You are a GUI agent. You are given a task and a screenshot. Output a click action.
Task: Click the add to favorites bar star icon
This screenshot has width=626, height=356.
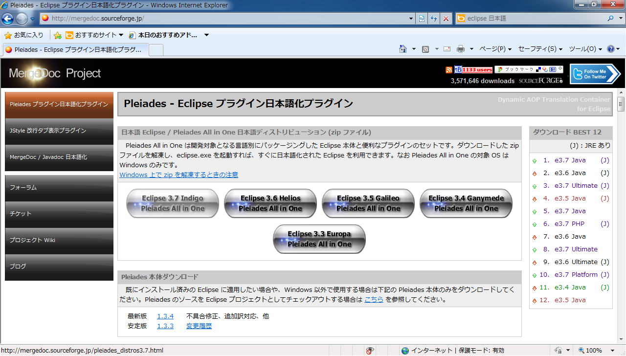[x=58, y=35]
